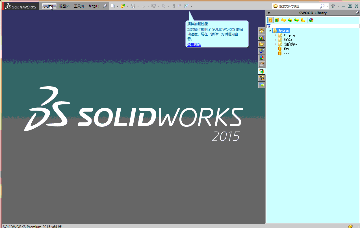Expand the 我的资料 folder
Viewport: 360px width, 228px height.
[276, 44]
